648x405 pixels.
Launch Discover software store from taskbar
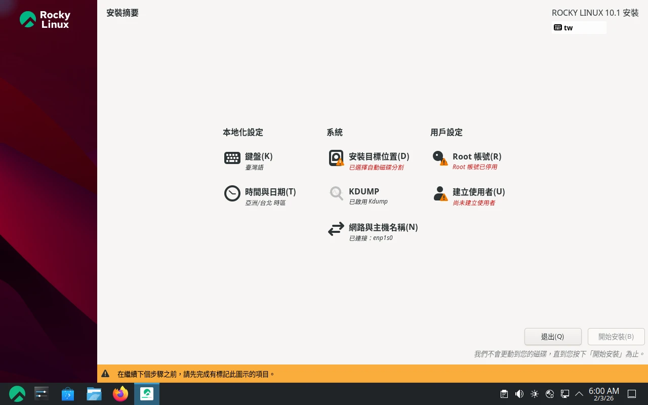(68, 394)
